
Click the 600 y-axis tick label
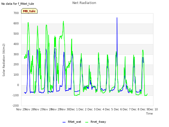[16, 24]
